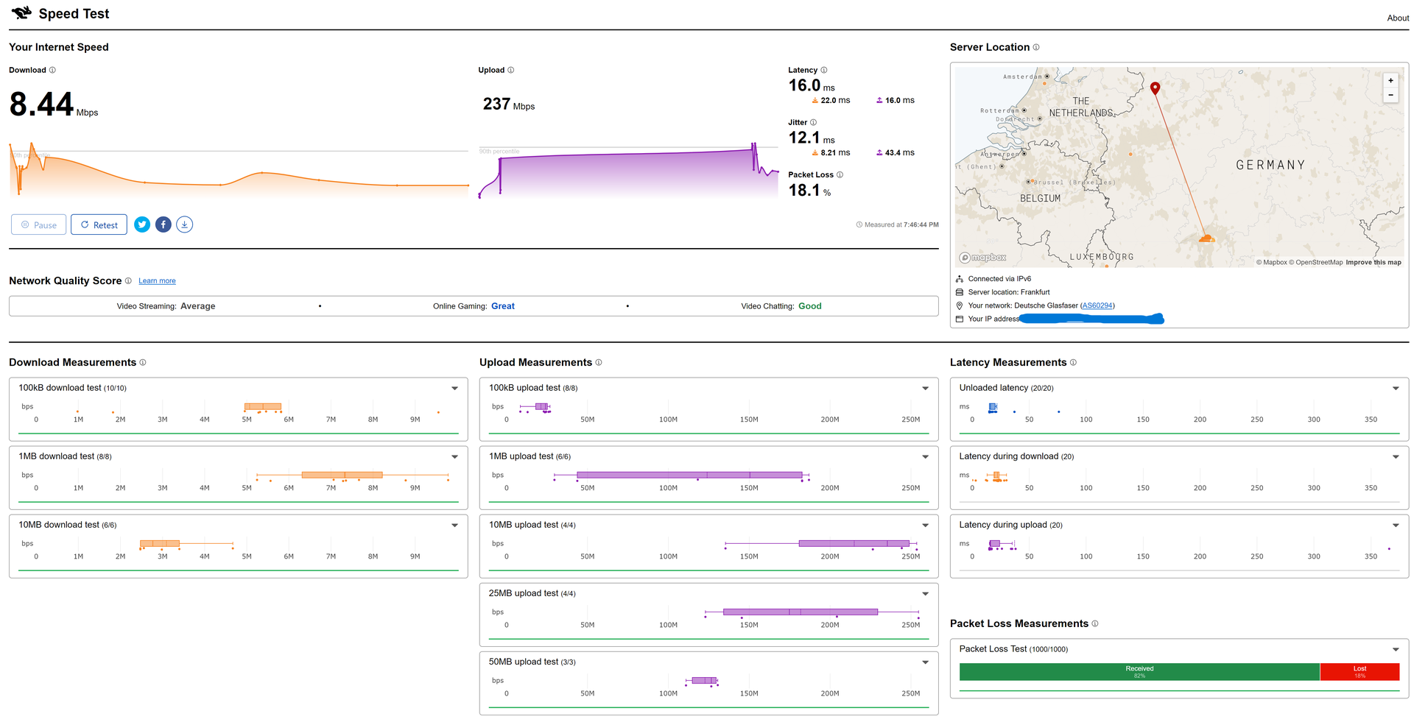1414x722 pixels.
Task: Click the Retest button
Action: click(x=99, y=224)
